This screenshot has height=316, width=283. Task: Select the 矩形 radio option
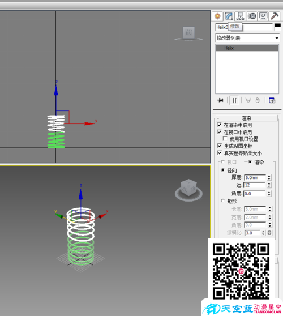click(x=222, y=201)
